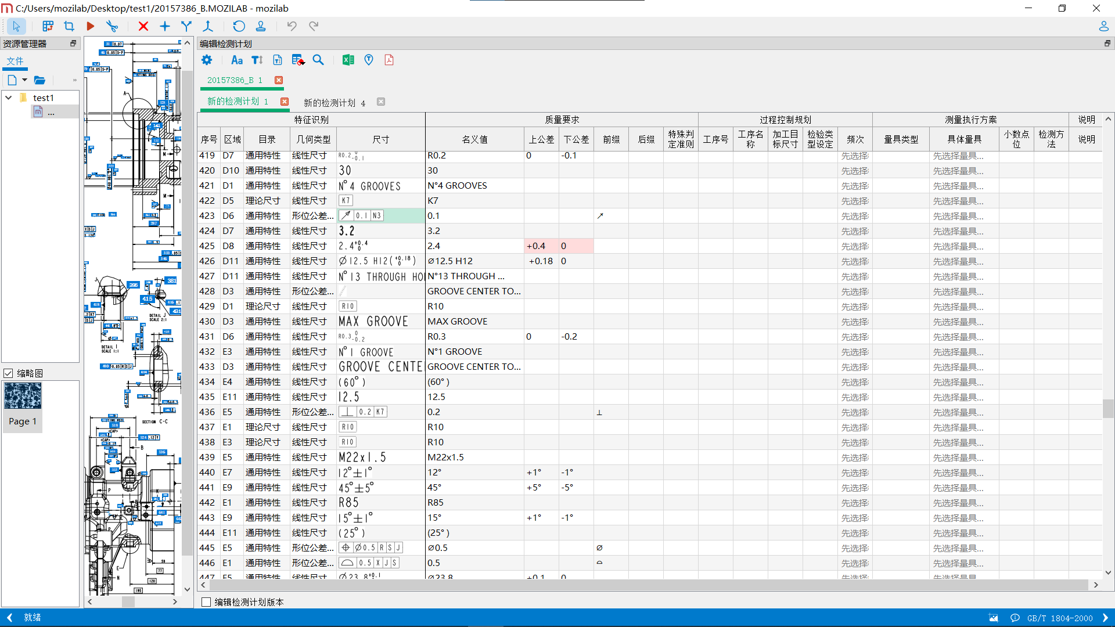Close the 新的检测计划 1 tab
Viewport: 1115px width, 627px height.
pos(285,102)
